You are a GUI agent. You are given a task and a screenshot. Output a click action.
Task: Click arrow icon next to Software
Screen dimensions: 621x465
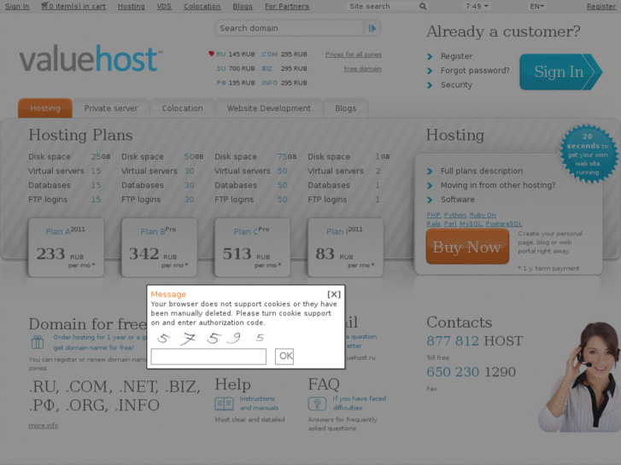[430, 200]
